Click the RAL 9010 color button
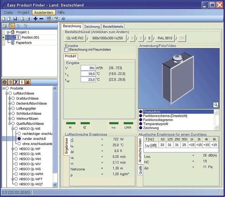 [165, 38]
